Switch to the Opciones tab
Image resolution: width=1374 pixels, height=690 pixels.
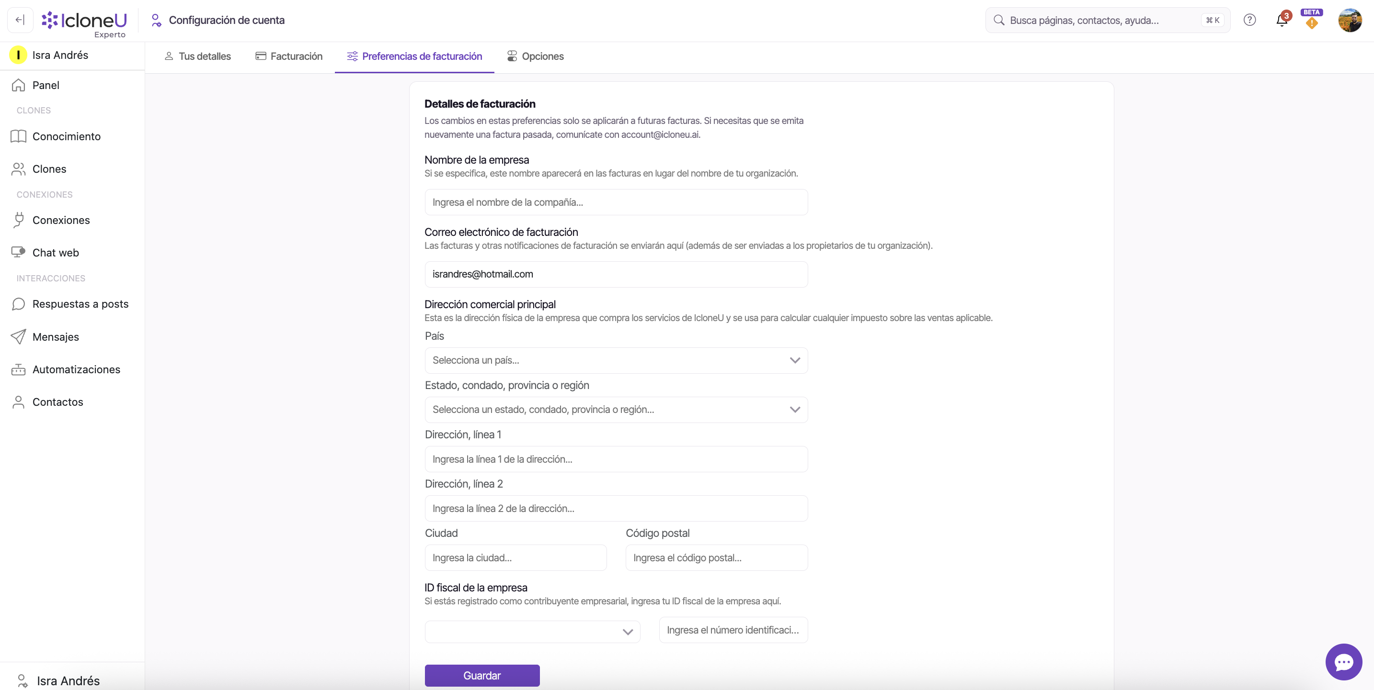[535, 56]
